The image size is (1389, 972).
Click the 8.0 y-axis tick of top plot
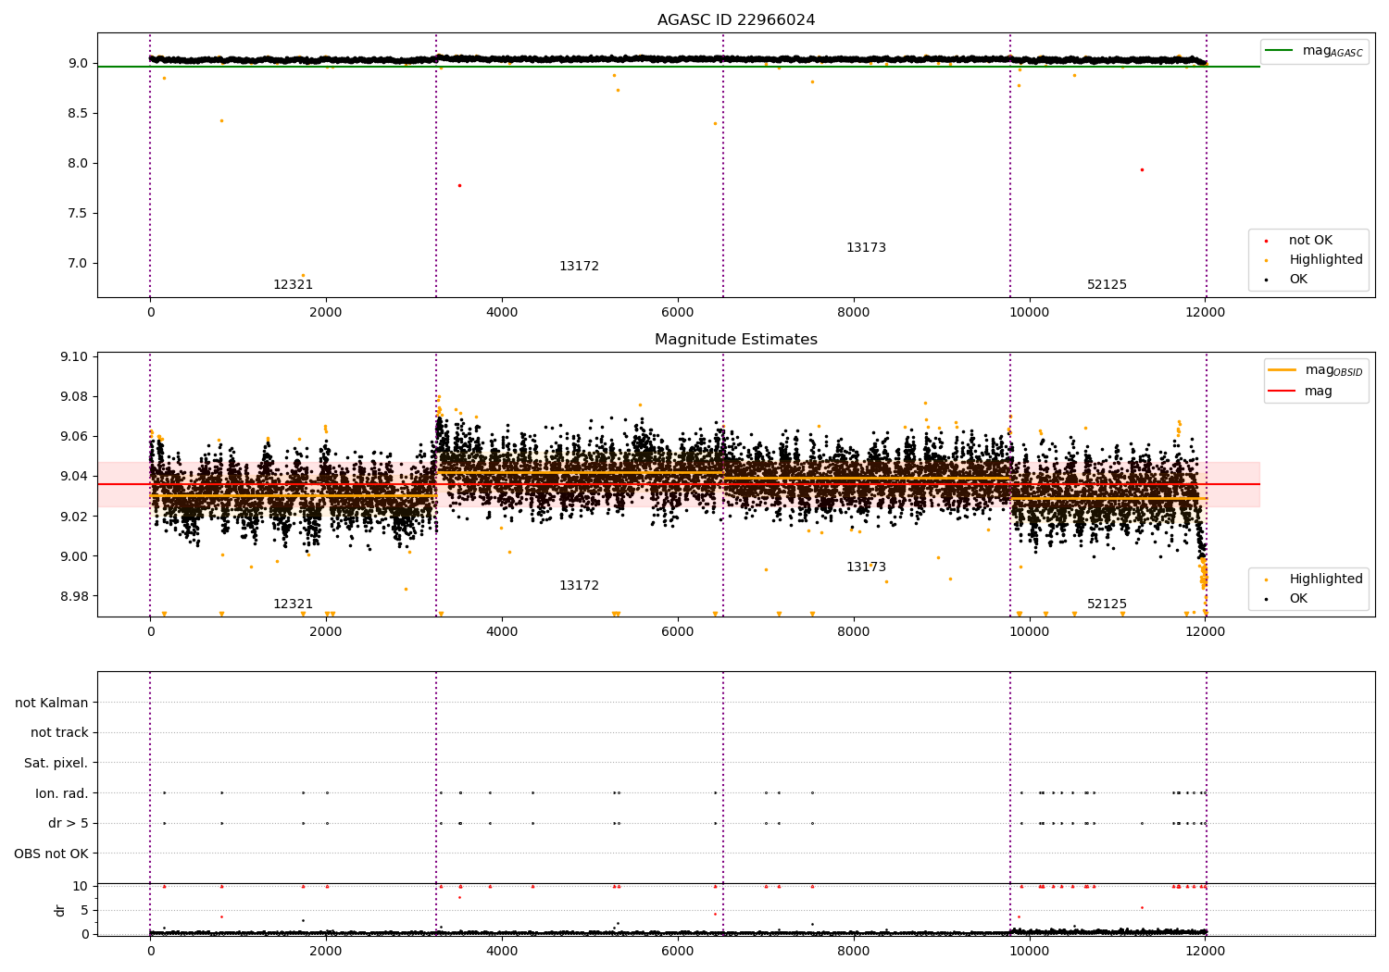[x=78, y=164]
